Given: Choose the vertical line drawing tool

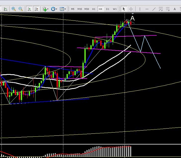Looking at the screenshot, I should click(x=140, y=9).
